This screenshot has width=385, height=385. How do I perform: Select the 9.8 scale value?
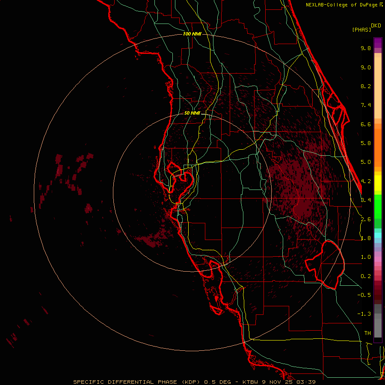click(366, 48)
